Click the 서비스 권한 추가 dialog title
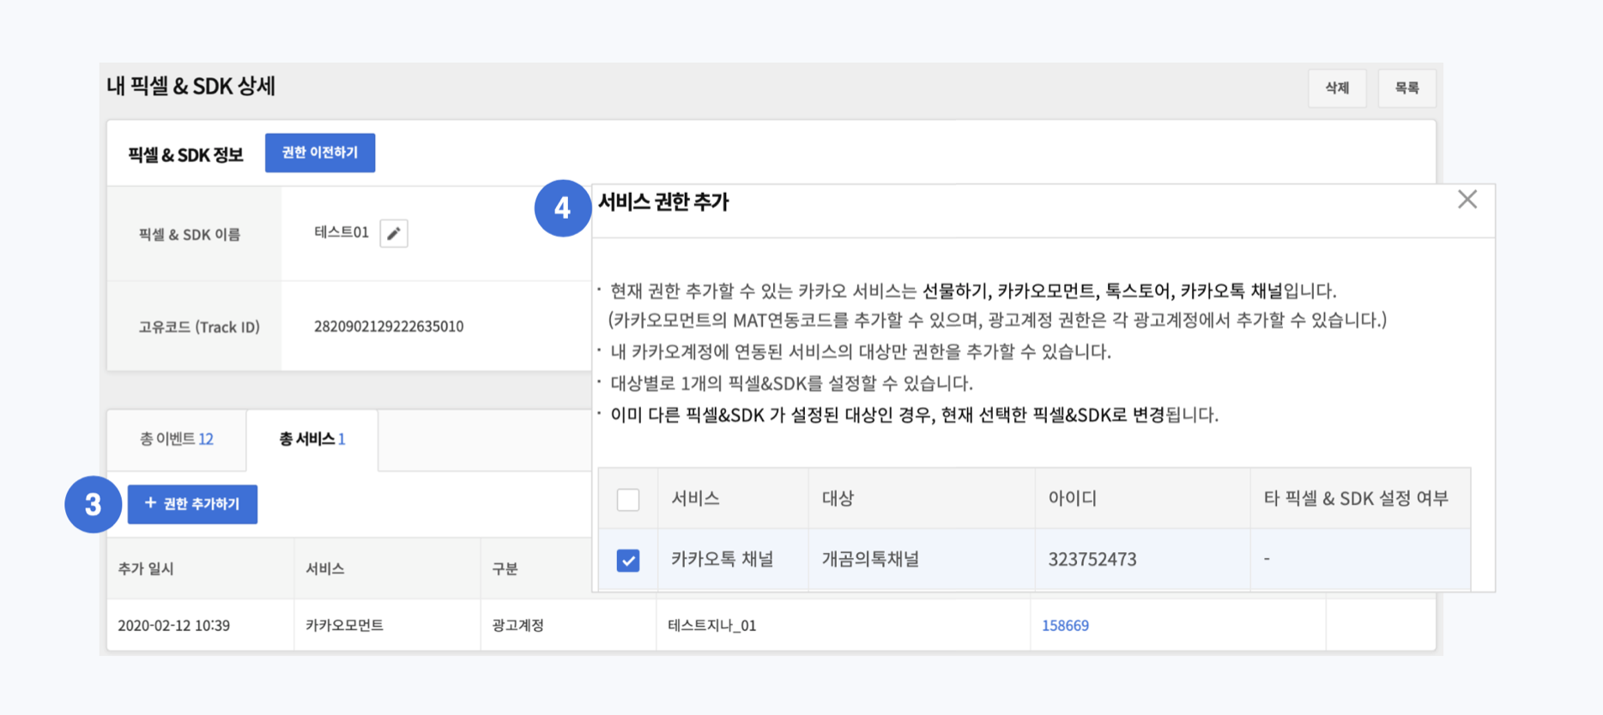 click(663, 202)
